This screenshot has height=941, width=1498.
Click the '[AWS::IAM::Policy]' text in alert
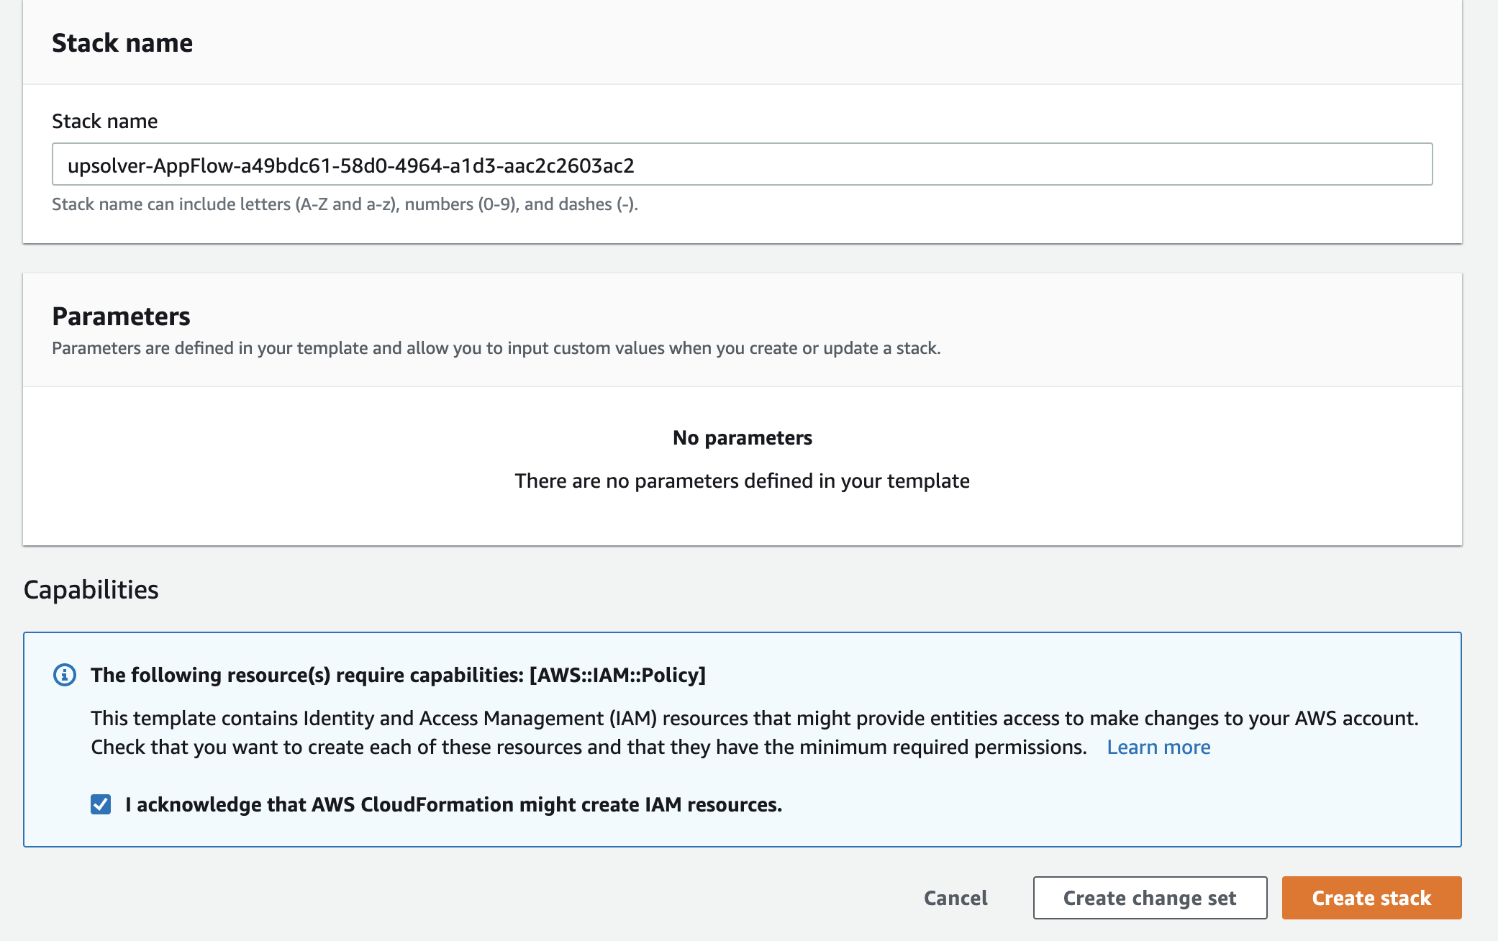pos(617,675)
